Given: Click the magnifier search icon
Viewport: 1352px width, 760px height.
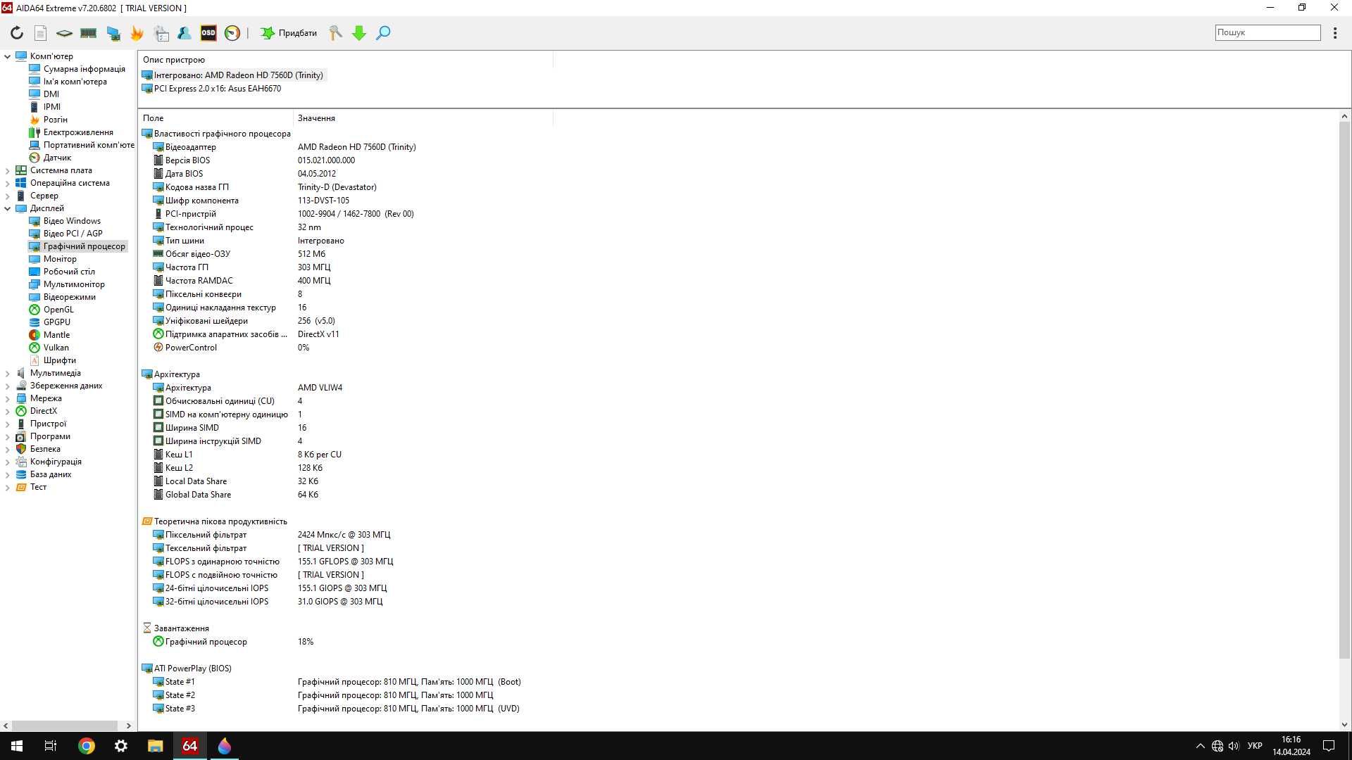Looking at the screenshot, I should pos(383,33).
